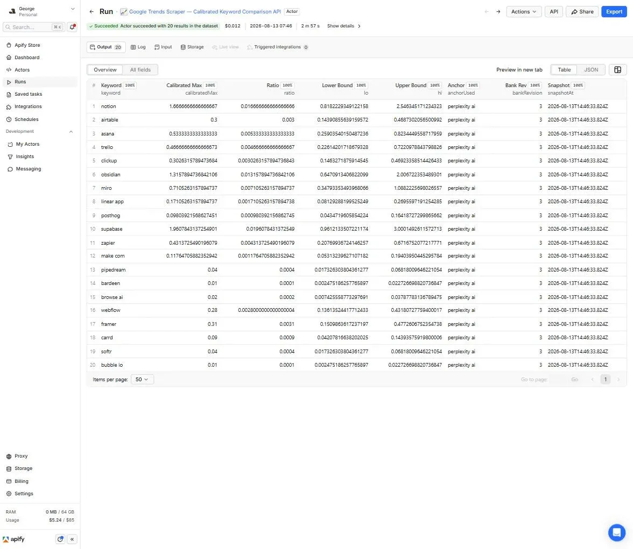Open George Personal account dropdown
Viewport: 633px width, 549px height.
point(40,11)
